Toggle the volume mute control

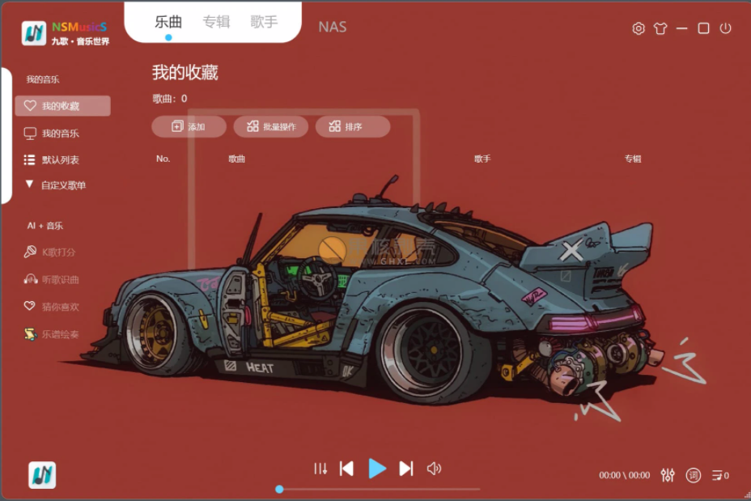(x=435, y=468)
